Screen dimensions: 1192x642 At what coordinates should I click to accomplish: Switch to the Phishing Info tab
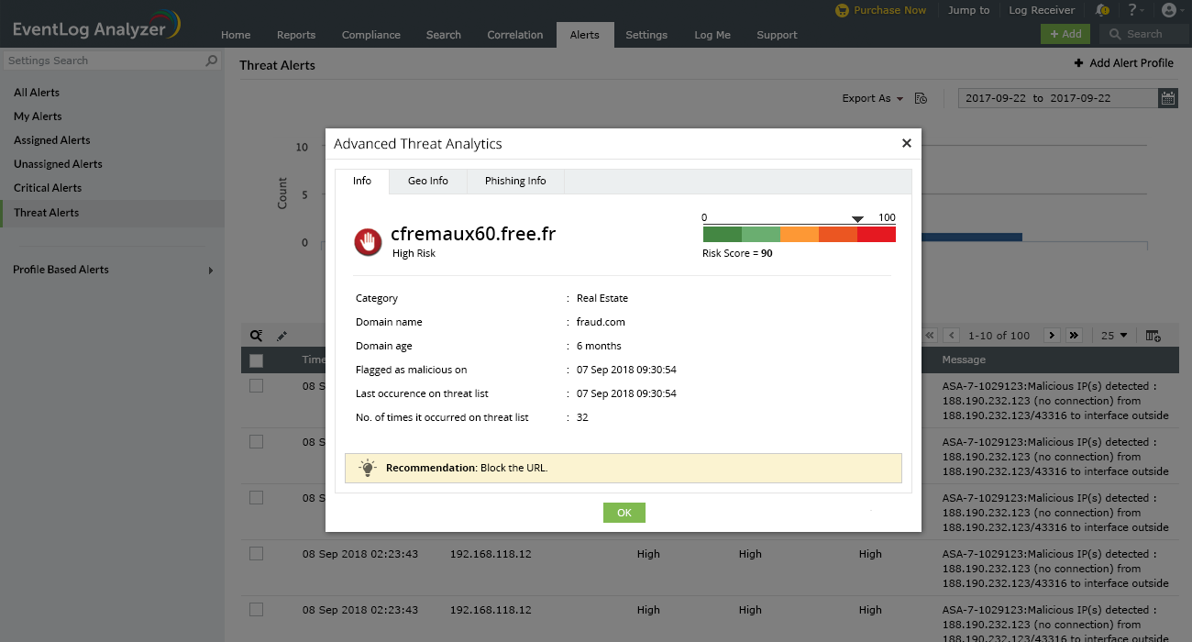[515, 181]
